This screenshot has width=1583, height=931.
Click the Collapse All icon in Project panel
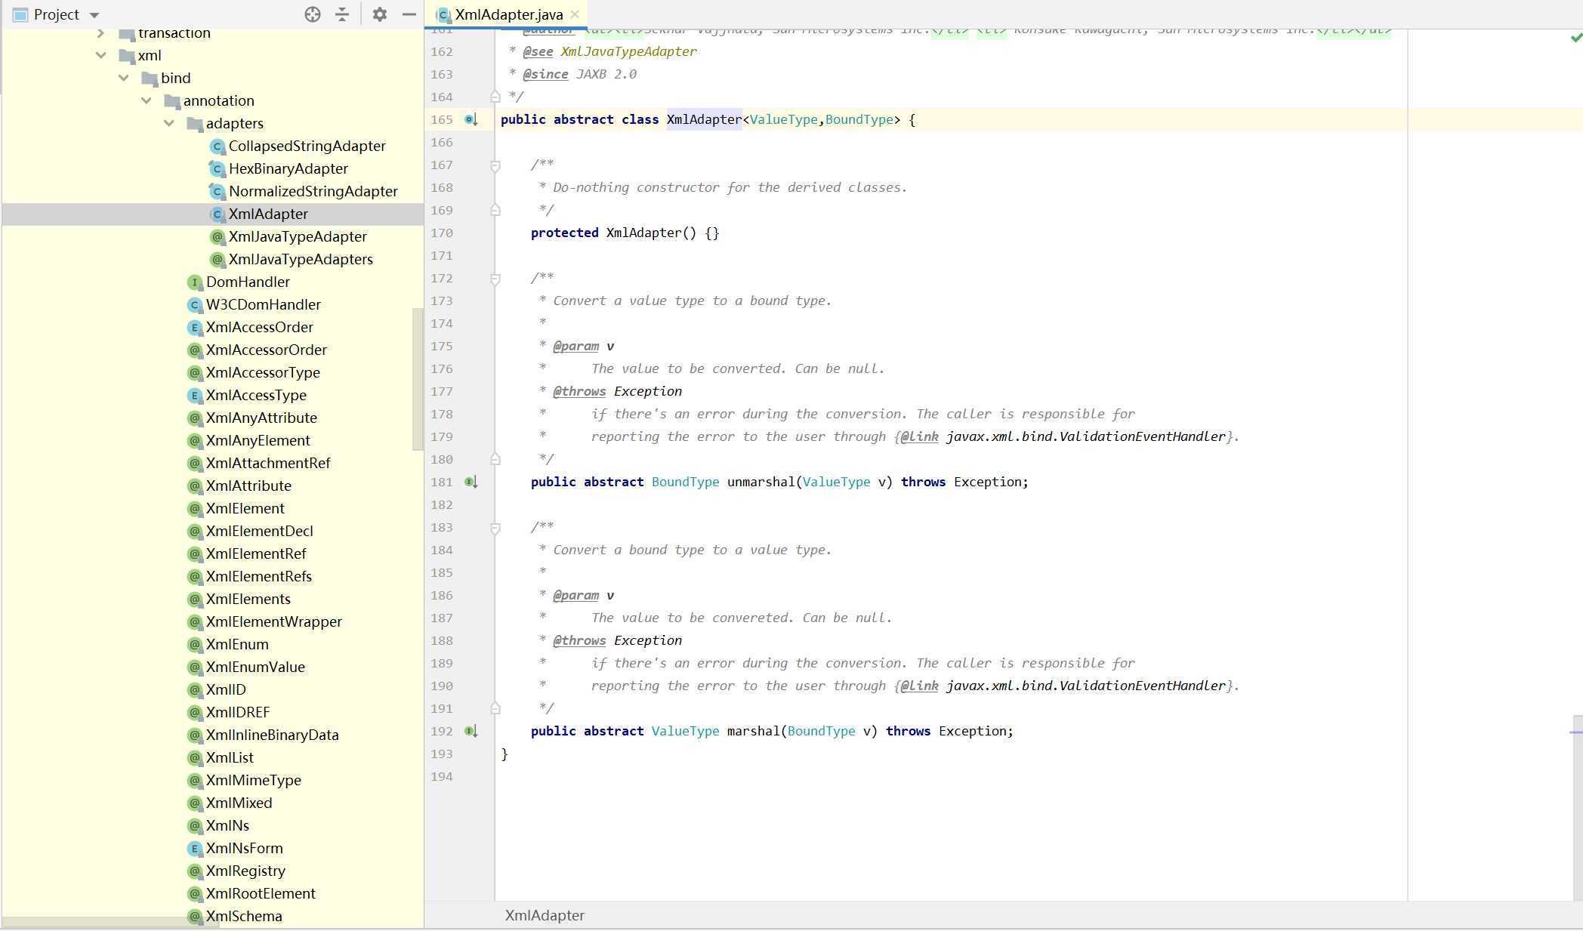click(342, 14)
